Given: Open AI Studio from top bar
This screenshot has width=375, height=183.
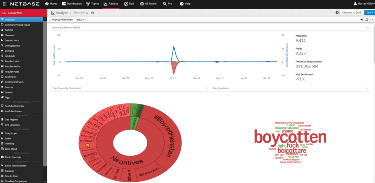Looking at the screenshot, I should coord(148,4).
